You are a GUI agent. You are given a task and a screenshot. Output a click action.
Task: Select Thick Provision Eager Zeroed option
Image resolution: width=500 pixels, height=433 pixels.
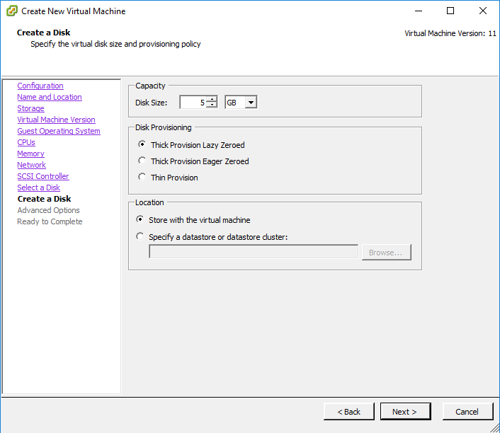click(142, 161)
